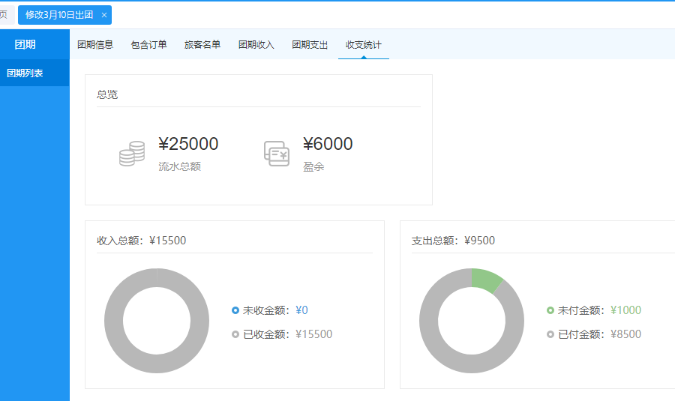Click the gray 已收金额 legend marker

(x=235, y=334)
